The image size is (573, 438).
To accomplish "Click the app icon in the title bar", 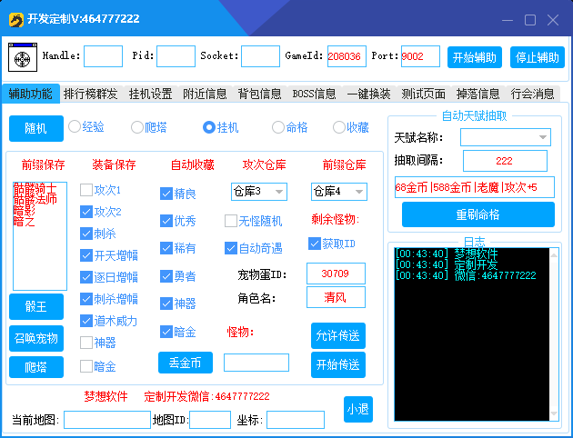I will pyautogui.click(x=15, y=18).
